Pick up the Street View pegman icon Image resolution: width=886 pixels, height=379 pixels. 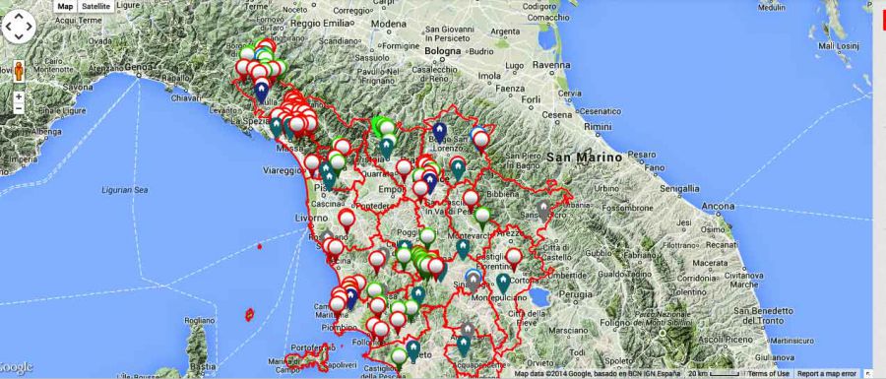pos(19,71)
